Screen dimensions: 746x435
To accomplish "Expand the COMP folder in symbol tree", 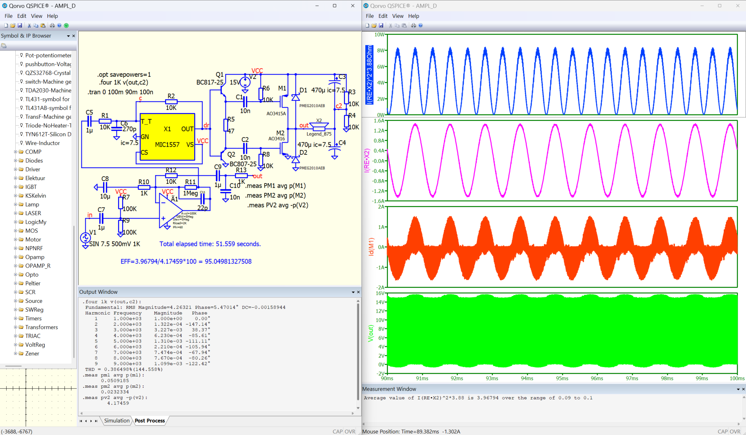I will click(16, 152).
